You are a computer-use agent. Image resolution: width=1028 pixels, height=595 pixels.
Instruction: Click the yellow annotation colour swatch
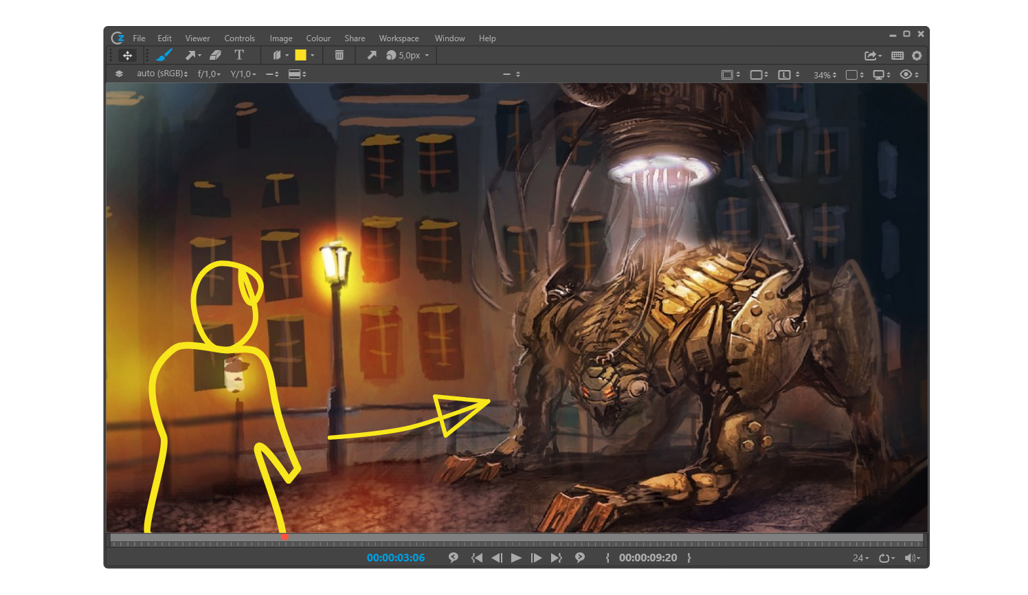tap(300, 55)
